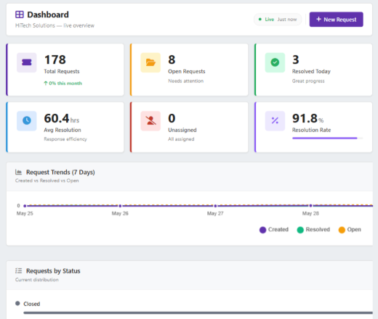The image size is (378, 319).
Task: Toggle the Open series in chart legend
Action: 350,230
